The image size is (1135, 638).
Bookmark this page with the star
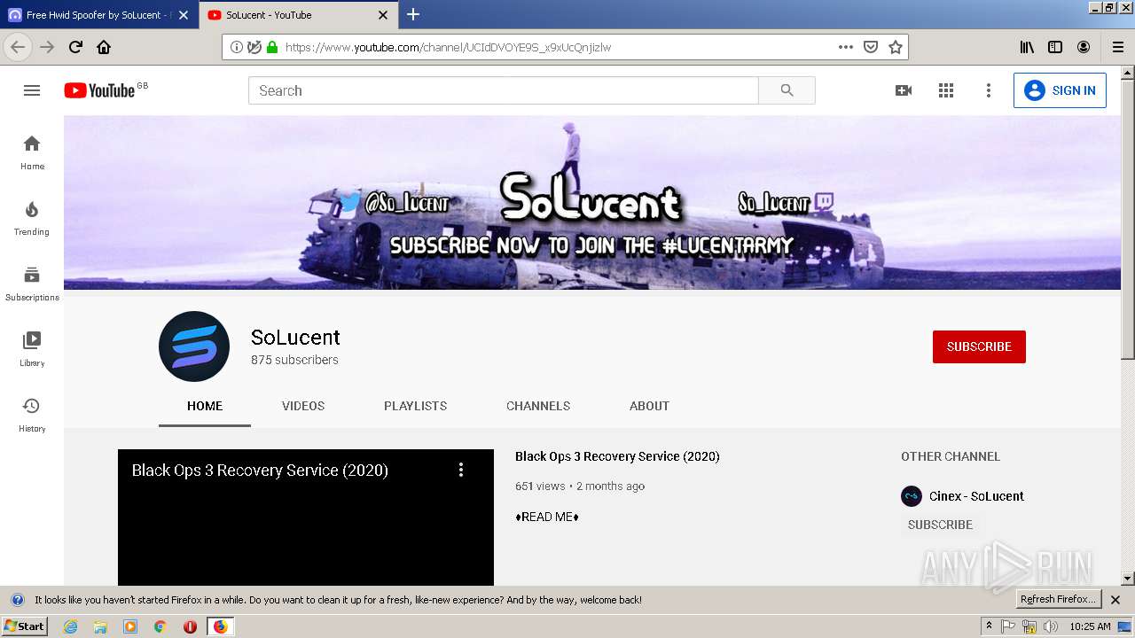pyautogui.click(x=896, y=47)
